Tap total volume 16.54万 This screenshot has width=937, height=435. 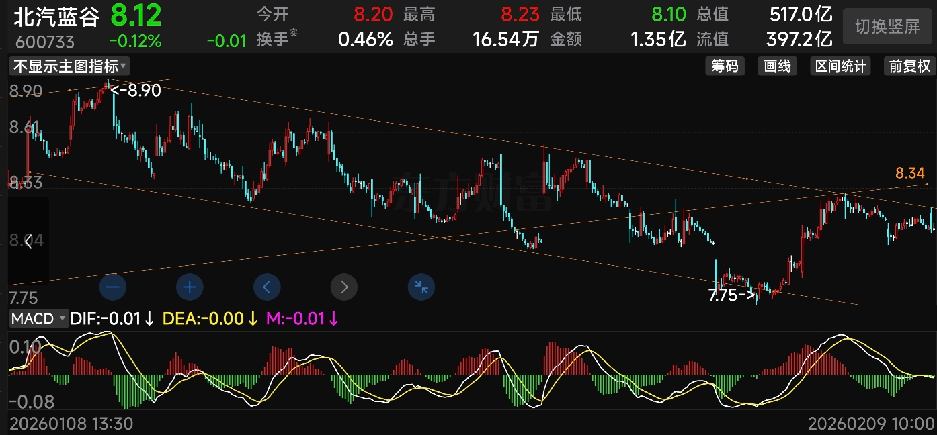[505, 40]
